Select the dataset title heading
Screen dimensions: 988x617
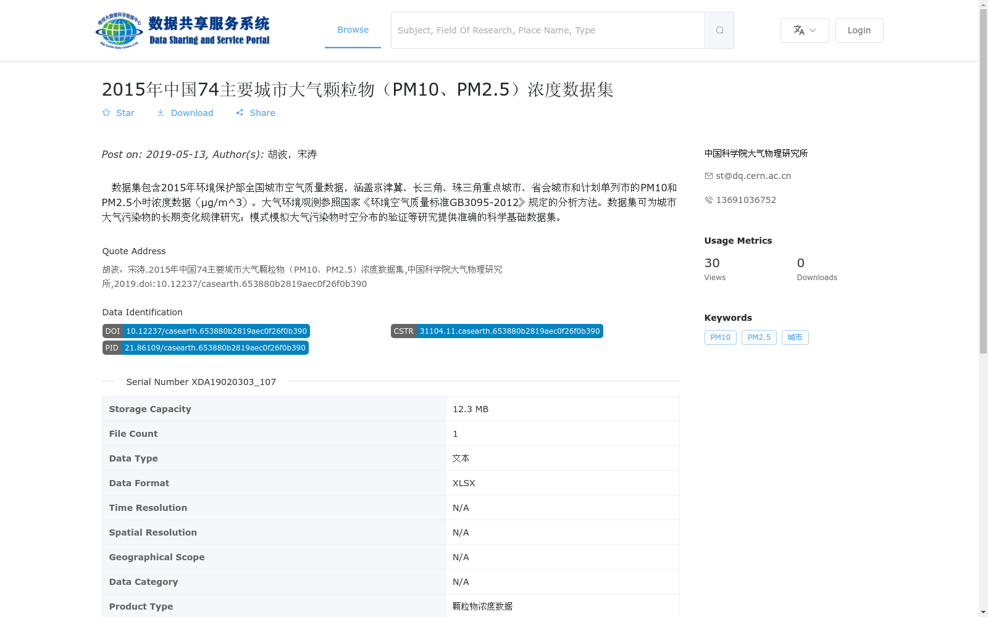[x=358, y=89]
